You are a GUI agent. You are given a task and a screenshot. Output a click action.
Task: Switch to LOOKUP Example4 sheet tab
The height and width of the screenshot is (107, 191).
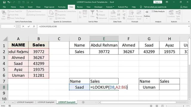tap(46, 102)
